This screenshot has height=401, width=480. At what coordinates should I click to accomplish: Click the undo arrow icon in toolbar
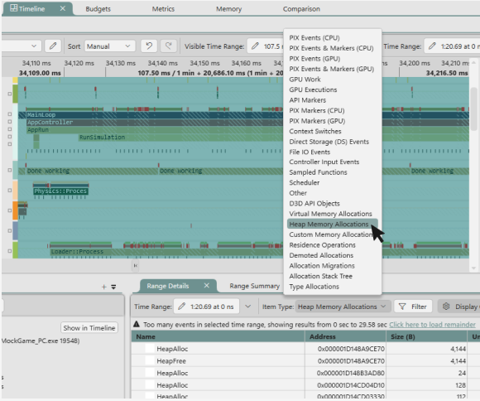tap(149, 46)
